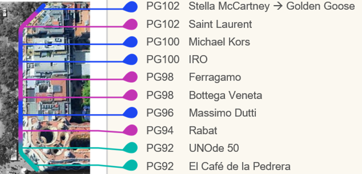Image resolution: width=362 pixels, height=174 pixels.
Task: Select the magenta Bottega Veneta marker
Action: pos(131,95)
